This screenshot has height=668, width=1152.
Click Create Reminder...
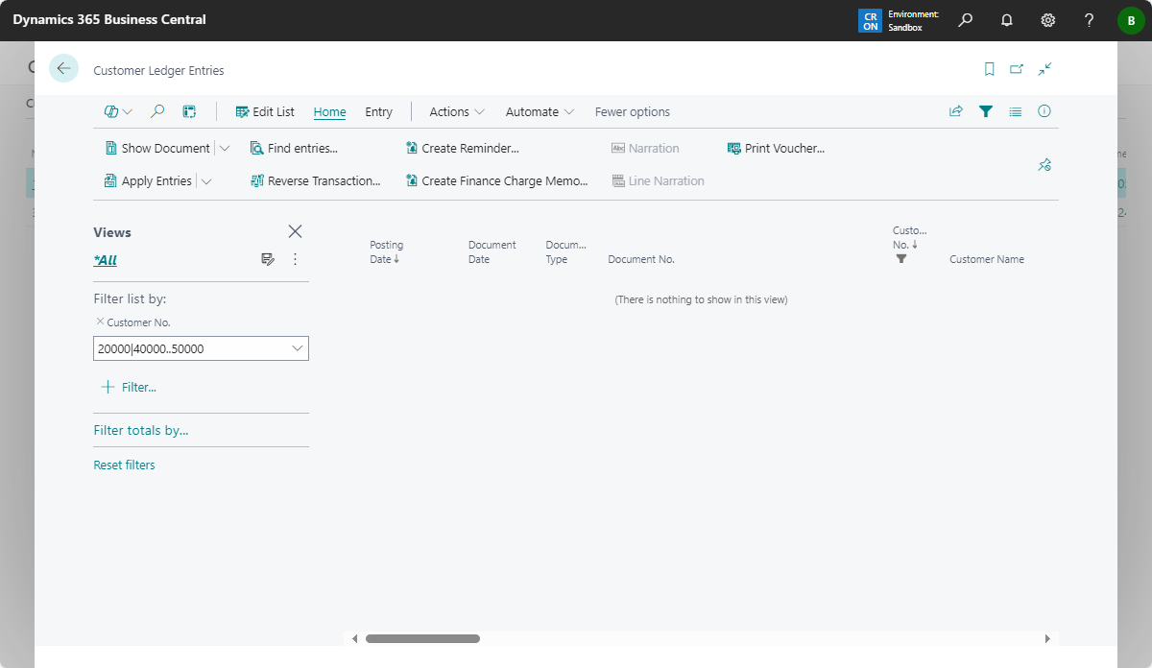coord(462,148)
